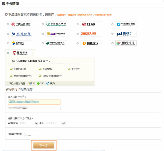Image resolution: width=164 pixels, height=151 pixels.
Task: Click the 支持定投 feature text
Action: (x=76, y=69)
